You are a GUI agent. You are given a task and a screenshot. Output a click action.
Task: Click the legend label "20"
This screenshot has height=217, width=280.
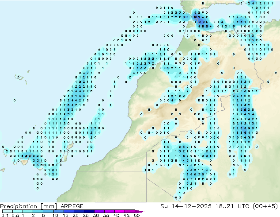click(x=76, y=215)
